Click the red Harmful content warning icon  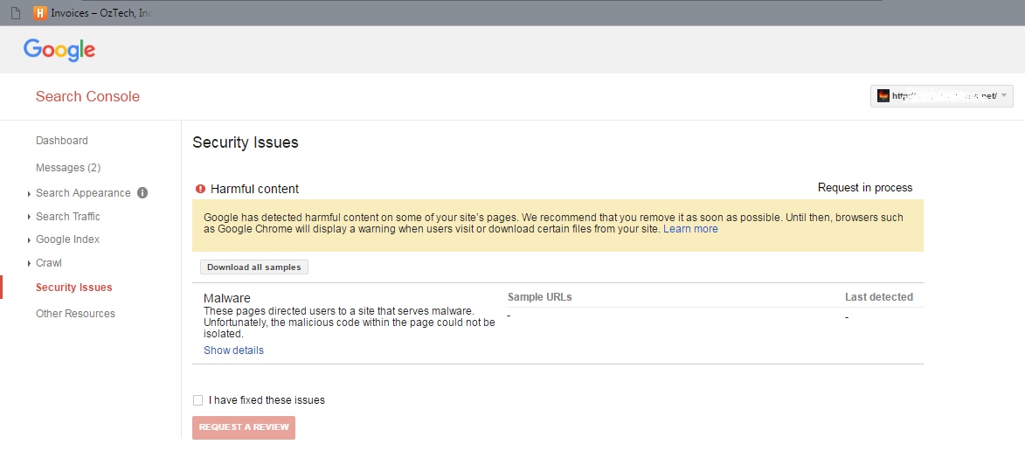click(x=201, y=189)
